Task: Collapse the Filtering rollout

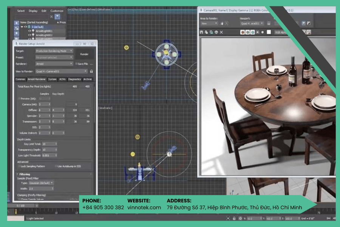Action: [25, 174]
